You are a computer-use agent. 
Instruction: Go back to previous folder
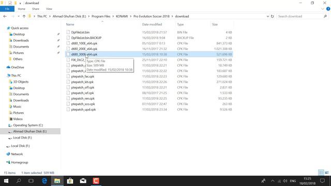click(x=5, y=16)
